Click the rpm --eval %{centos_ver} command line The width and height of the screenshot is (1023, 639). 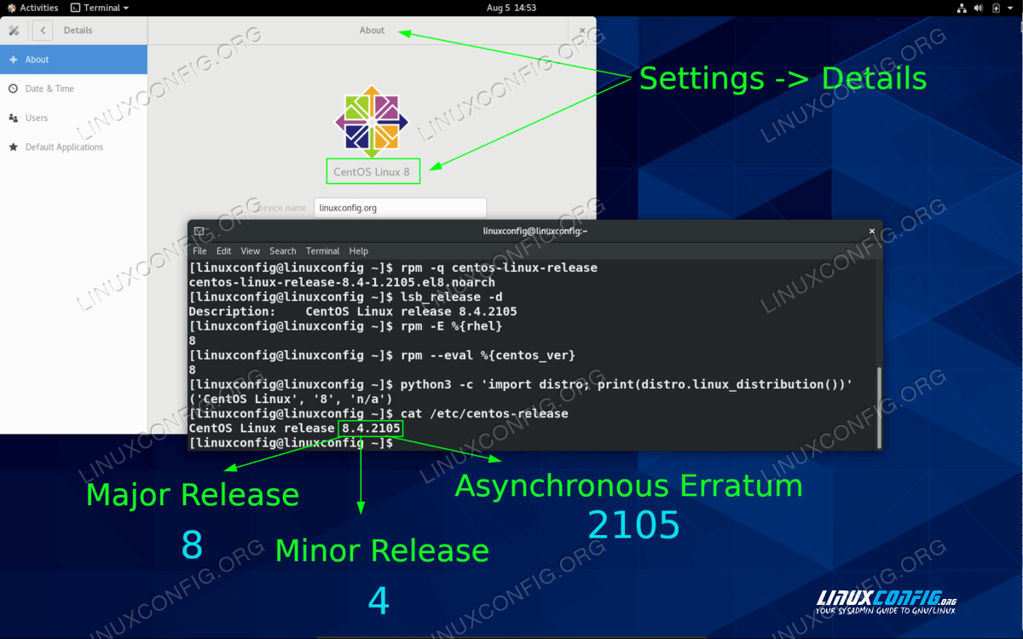click(x=382, y=355)
